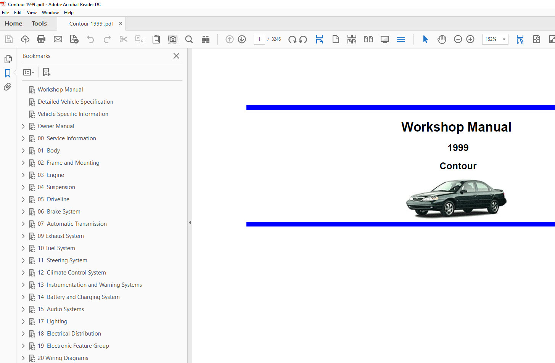This screenshot has height=363, width=555.
Task: Go to next page arrow
Action: 242,39
